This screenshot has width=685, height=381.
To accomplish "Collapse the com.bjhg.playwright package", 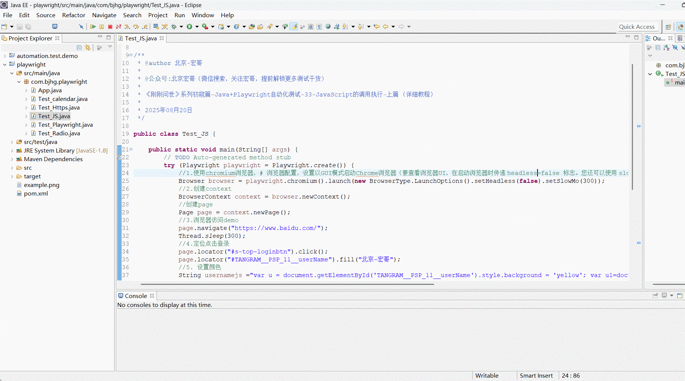I will (x=19, y=82).
